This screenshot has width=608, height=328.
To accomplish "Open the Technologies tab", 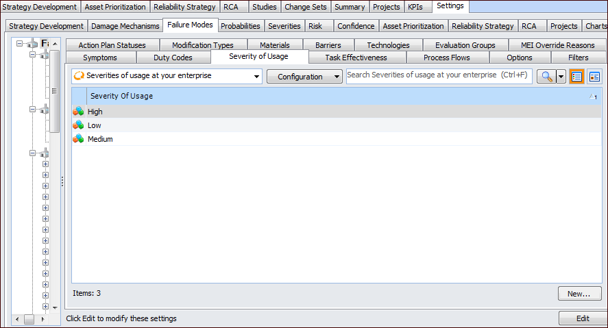I will pos(388,45).
